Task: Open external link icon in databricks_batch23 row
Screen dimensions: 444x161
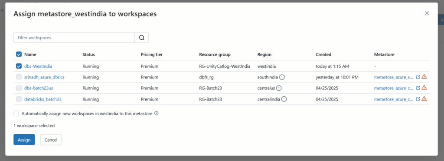Action: [x=418, y=99]
